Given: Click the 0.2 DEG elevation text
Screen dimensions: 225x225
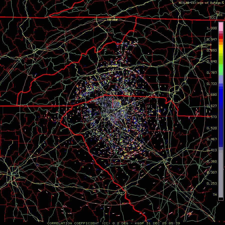Looking at the screenshot, I should coord(120,223).
